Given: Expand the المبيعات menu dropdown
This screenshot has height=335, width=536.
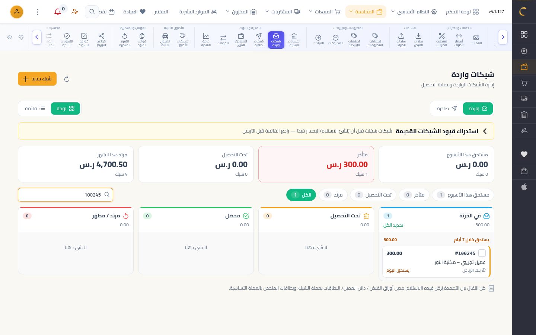Looking at the screenshot, I should 325,12.
